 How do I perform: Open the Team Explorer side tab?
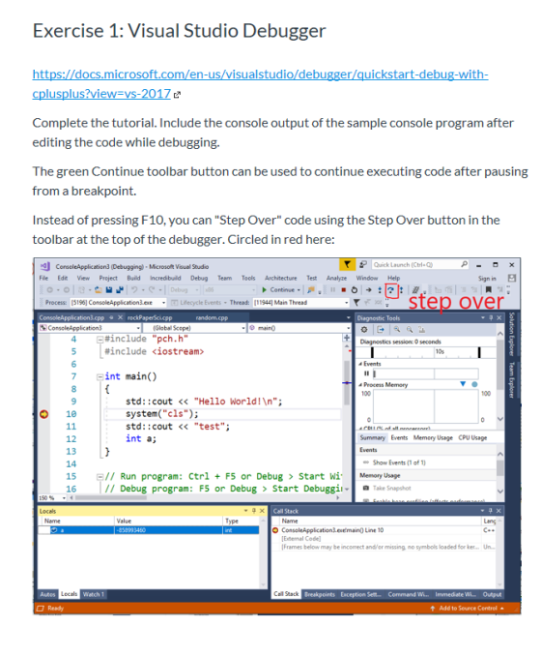(511, 380)
